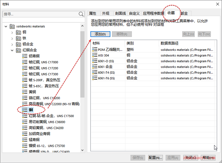
Task: Click the 红铜合金 category folder icon
Action: pyautogui.click(x=18, y=50)
